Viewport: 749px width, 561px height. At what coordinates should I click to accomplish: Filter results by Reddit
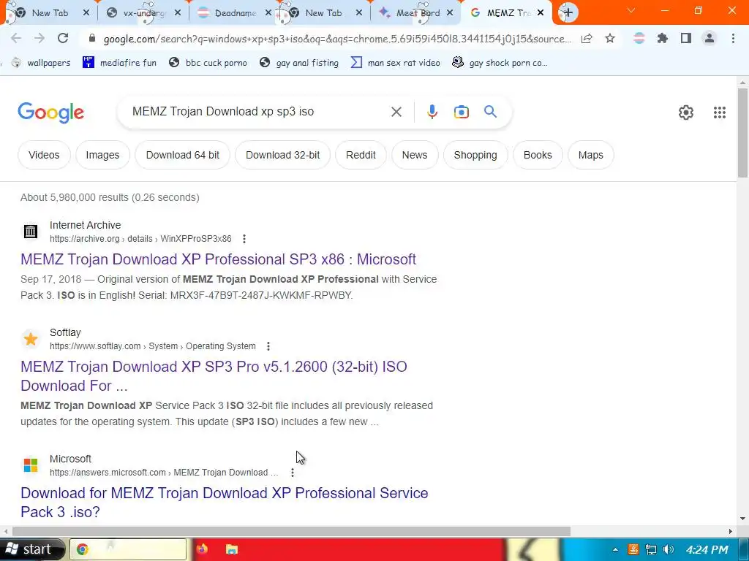361,155
